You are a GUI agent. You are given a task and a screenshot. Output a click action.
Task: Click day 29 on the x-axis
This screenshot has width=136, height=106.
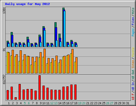[x=120, y=103]
